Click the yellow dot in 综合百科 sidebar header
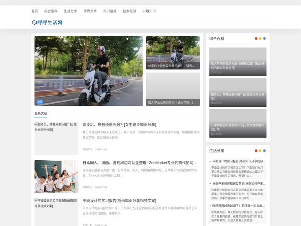This screenshot has width=301, height=226. pyautogui.click(x=260, y=39)
